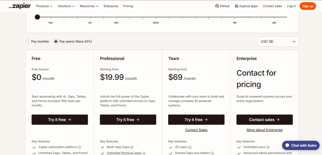Image resolution: width=322 pixels, height=155 pixels.
Task: Click Unlimited Zaps, Tables, and Forms feature
Action: 63,153
